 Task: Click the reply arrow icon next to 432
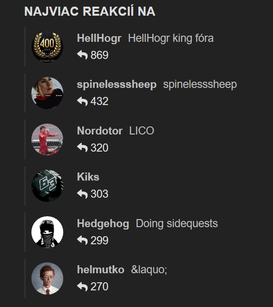pos(82,101)
